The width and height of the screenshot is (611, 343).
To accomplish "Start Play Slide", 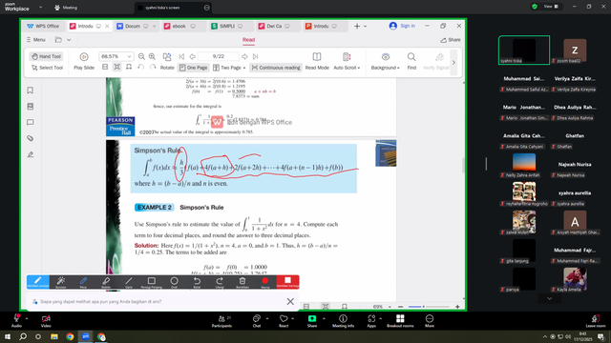I will 84,61.
